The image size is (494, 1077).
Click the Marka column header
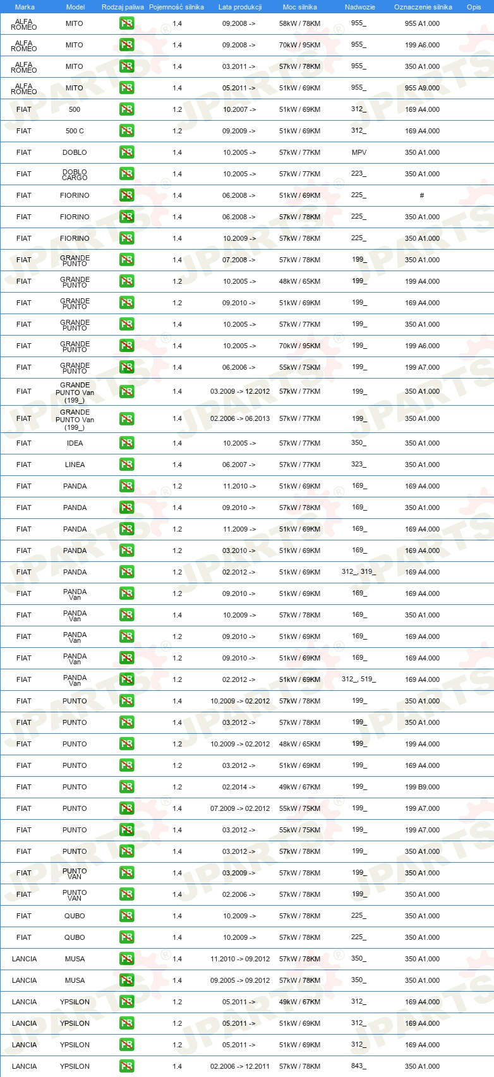coord(25,7)
